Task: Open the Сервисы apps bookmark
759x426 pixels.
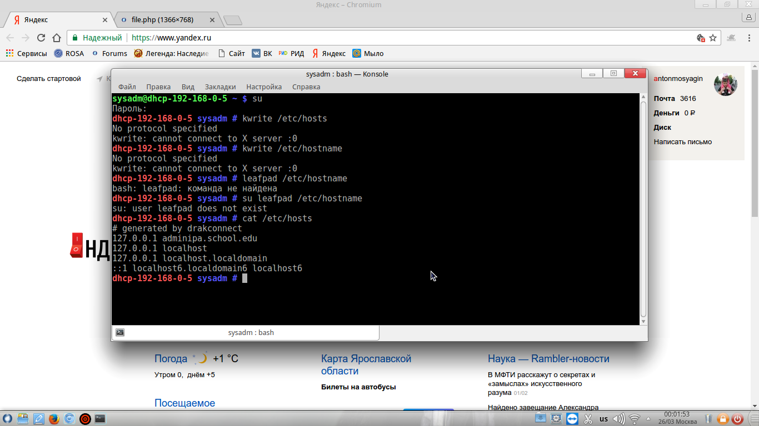Action: click(x=26, y=54)
